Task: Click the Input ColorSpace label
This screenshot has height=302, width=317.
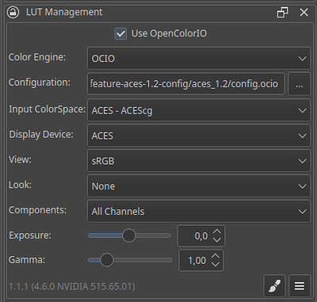Action: pyautogui.click(x=47, y=109)
